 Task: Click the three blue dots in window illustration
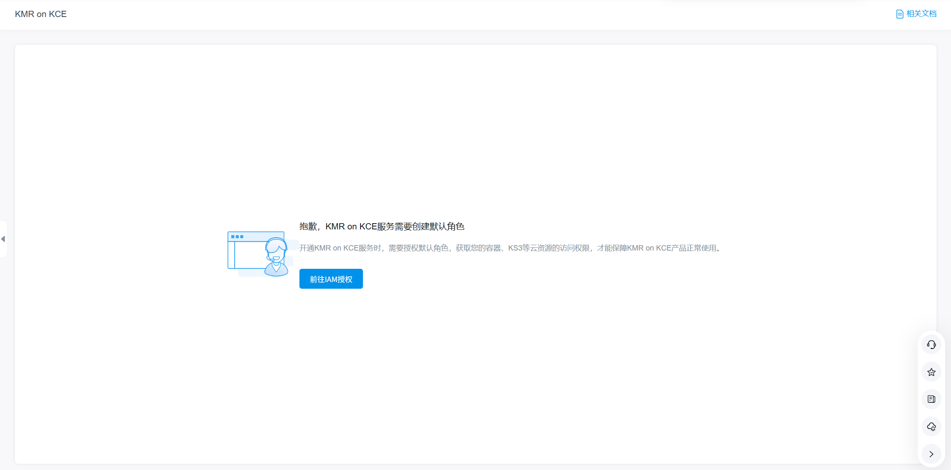[x=237, y=237]
